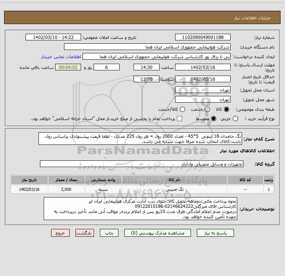The image size is (285, 276).
Task: Click the اطلاعات کالاهای مورد نیاز heading
Action: click(x=247, y=151)
